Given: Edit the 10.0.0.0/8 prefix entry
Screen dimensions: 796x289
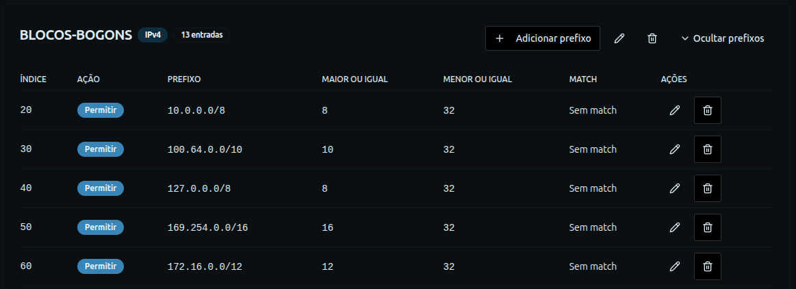Looking at the screenshot, I should tap(674, 110).
